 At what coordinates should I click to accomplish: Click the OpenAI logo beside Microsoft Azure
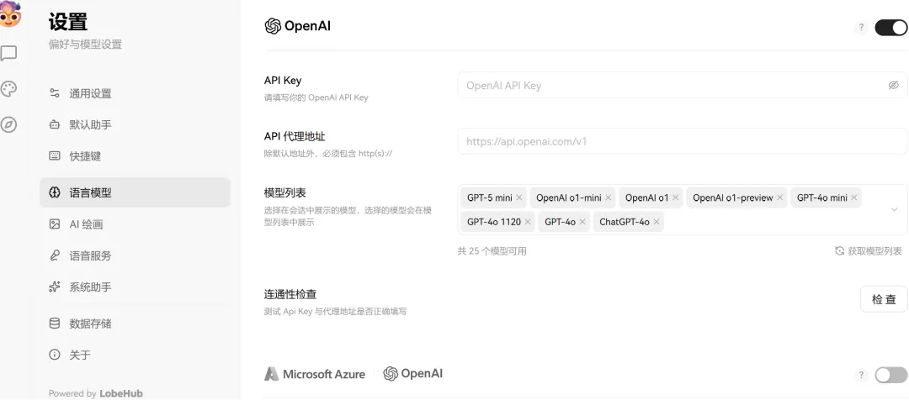[x=412, y=374]
